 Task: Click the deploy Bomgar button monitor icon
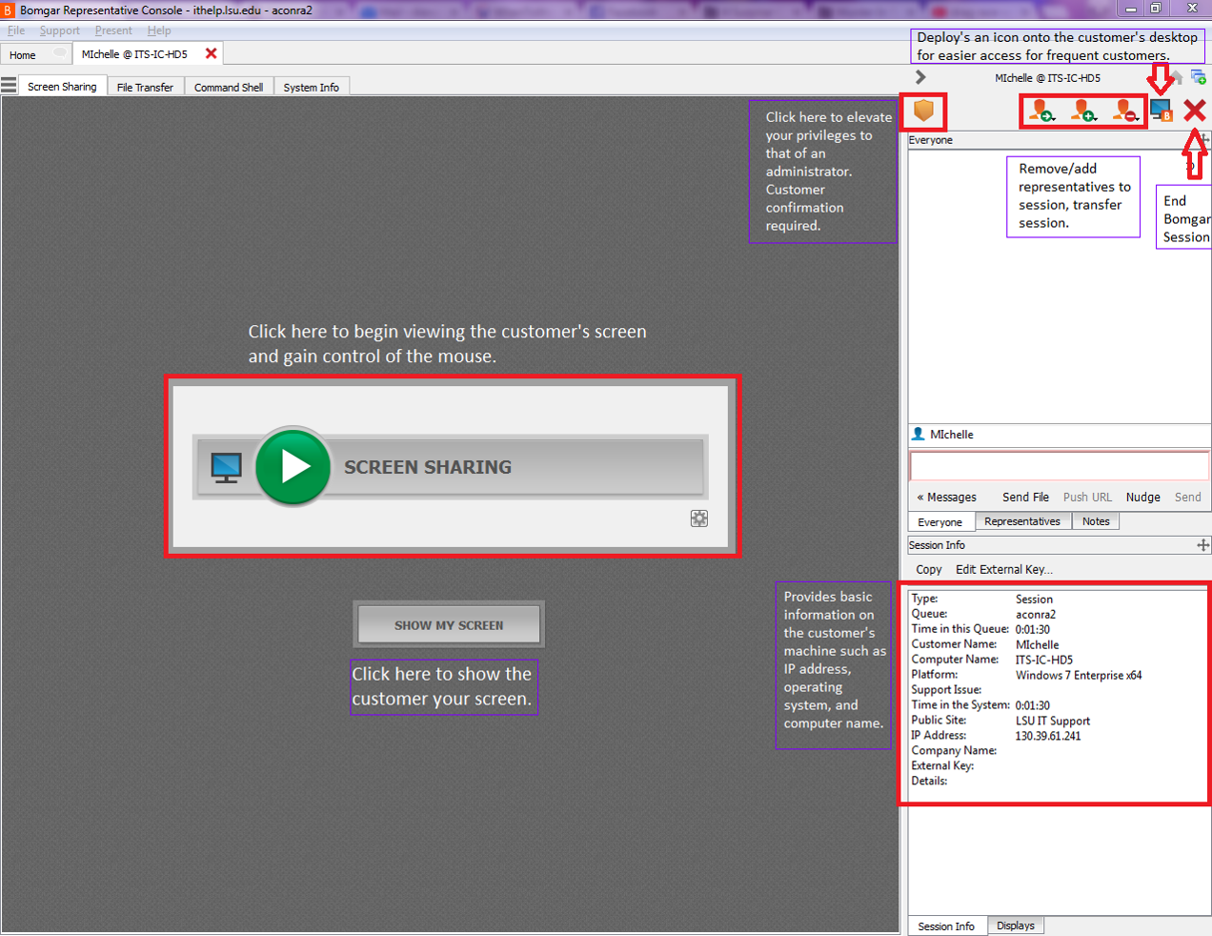[1161, 111]
